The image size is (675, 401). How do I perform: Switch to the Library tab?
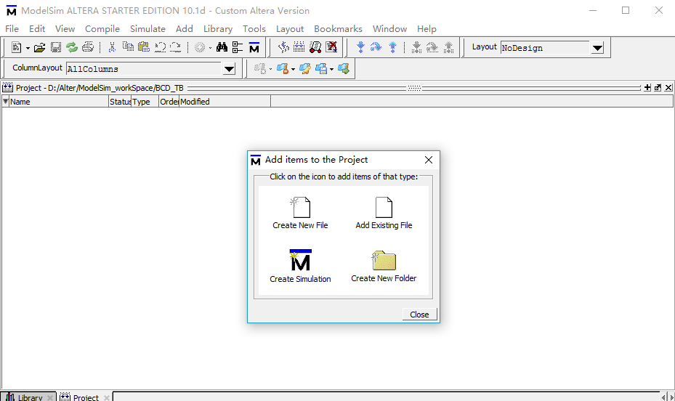(x=28, y=397)
